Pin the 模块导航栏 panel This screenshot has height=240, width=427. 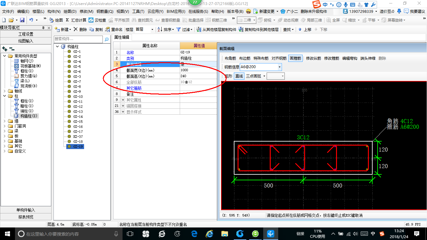coord(43,28)
